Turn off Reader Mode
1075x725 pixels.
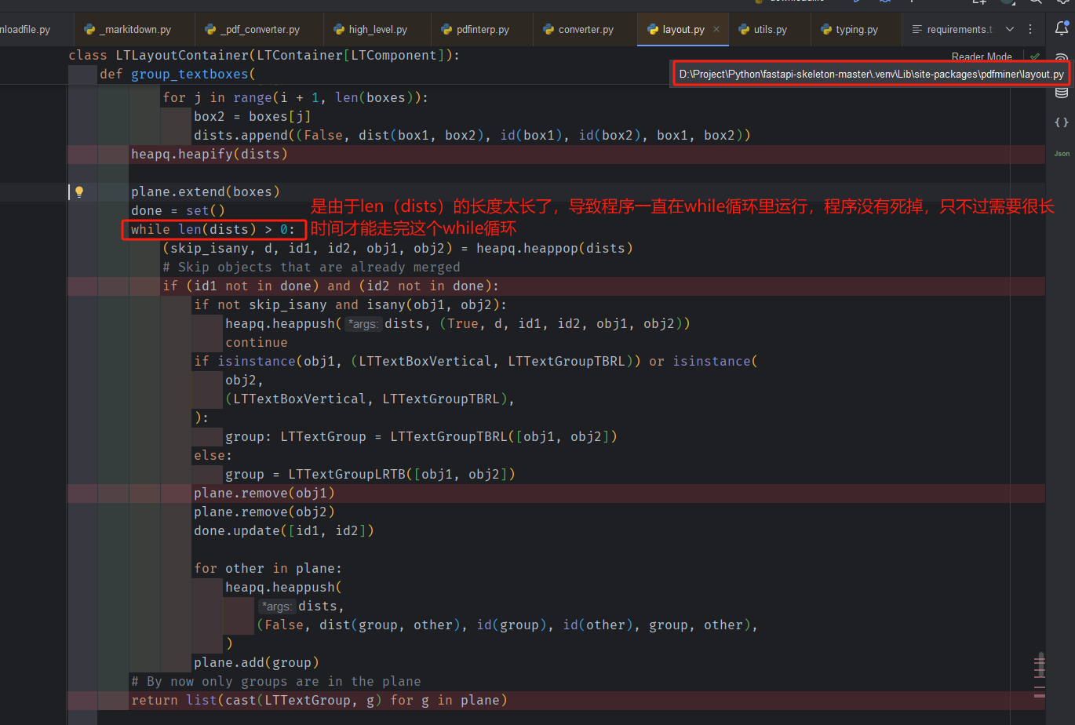[982, 56]
